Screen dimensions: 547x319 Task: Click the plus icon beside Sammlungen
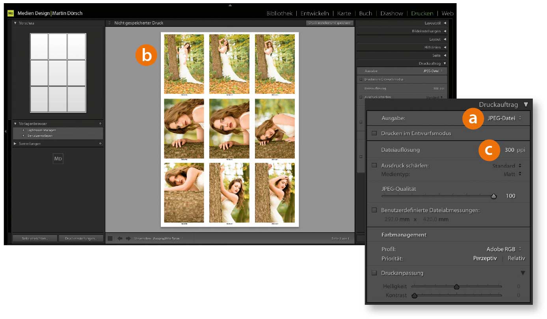coord(100,144)
